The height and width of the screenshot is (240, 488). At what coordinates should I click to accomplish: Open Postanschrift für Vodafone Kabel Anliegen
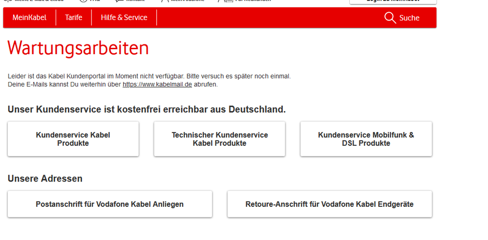tap(110, 204)
